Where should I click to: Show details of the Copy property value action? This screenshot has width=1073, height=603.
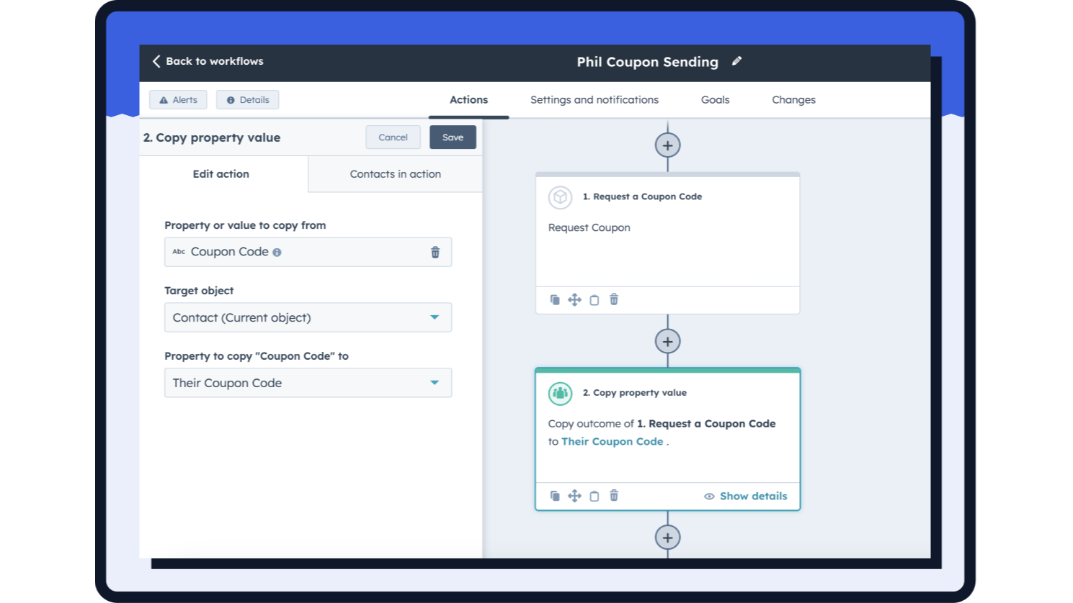pyautogui.click(x=745, y=496)
